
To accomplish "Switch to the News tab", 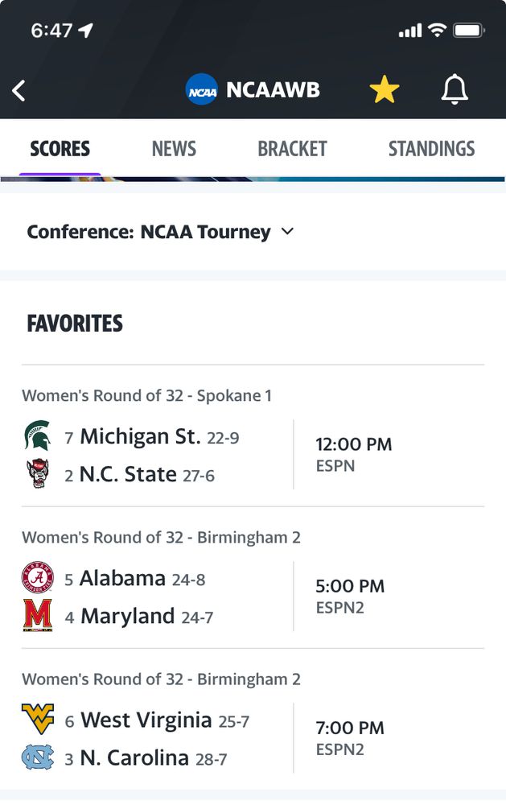I will [174, 149].
